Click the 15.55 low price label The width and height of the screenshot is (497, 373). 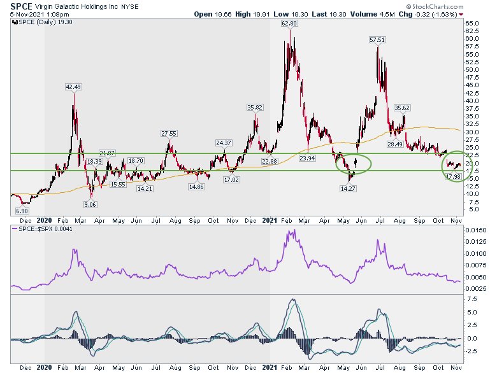[x=118, y=185]
